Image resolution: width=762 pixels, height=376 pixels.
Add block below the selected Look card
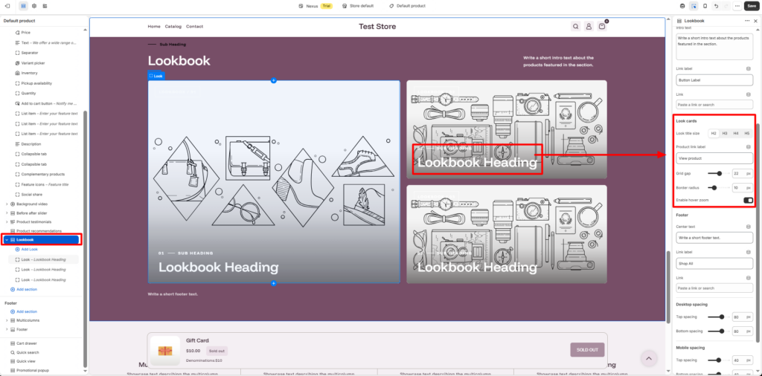[x=274, y=283]
